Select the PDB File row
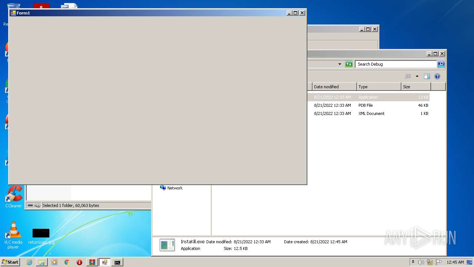The width and height of the screenshot is (474, 267). (x=368, y=105)
